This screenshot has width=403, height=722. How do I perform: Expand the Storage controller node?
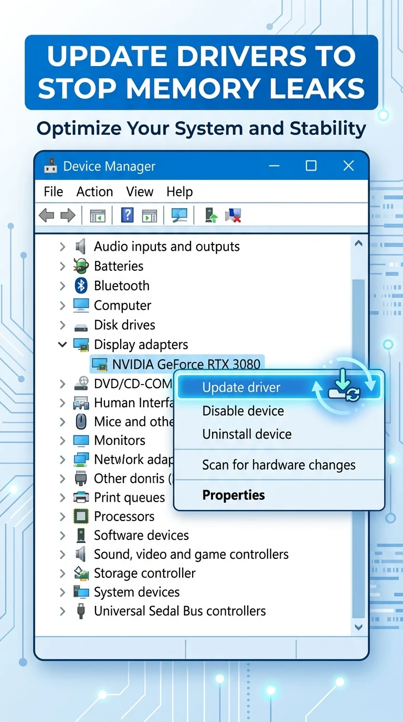point(62,573)
